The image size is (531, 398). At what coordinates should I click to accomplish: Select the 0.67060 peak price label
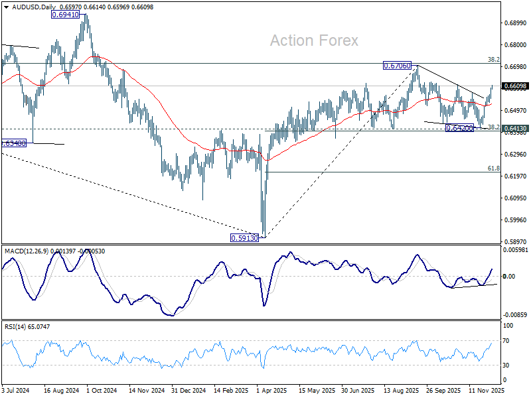pos(397,66)
